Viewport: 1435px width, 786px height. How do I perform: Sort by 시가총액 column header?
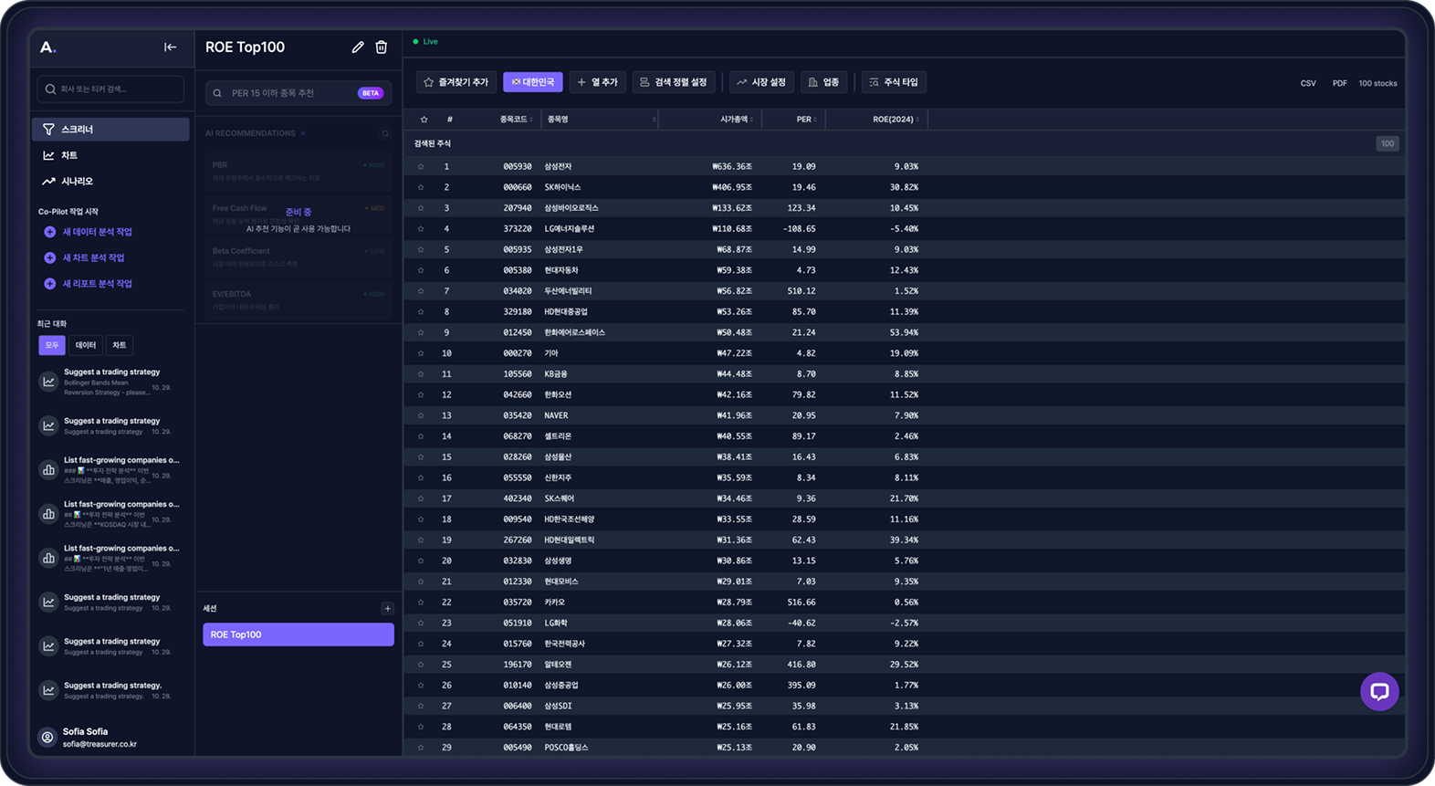[x=735, y=120]
